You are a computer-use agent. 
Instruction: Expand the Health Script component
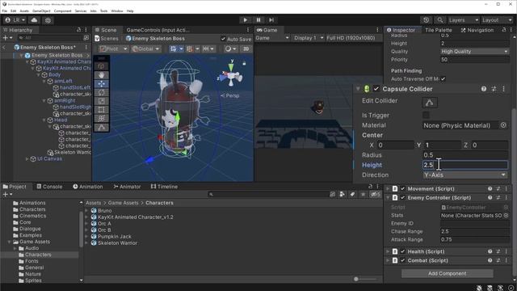(388, 251)
